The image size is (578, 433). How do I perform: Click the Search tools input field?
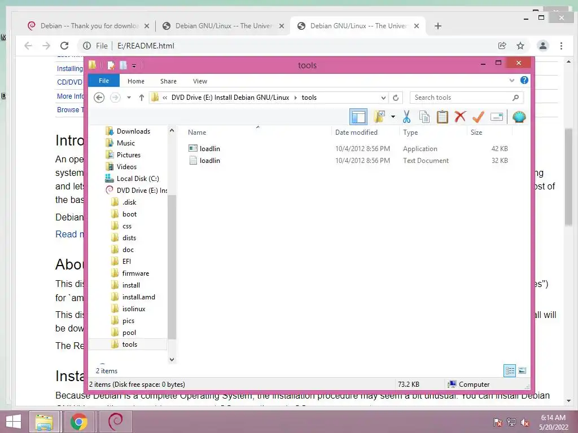(466, 98)
